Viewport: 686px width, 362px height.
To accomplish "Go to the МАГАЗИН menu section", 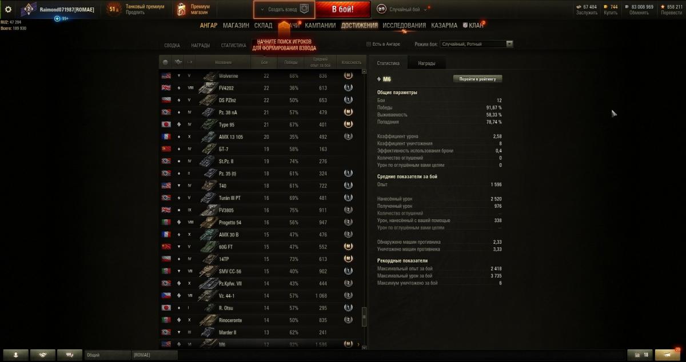I will tap(236, 26).
